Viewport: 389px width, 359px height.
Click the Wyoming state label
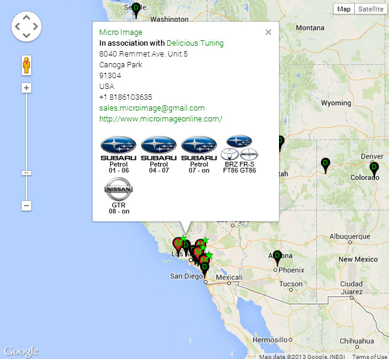tap(336, 103)
